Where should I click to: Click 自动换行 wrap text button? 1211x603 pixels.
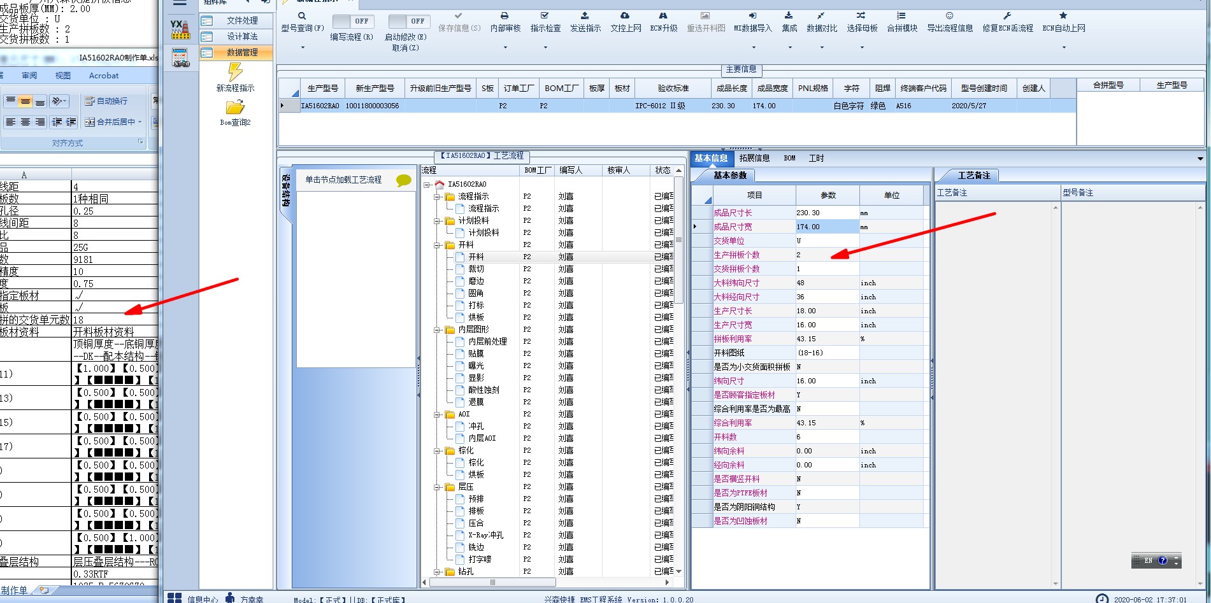pyautogui.click(x=106, y=101)
